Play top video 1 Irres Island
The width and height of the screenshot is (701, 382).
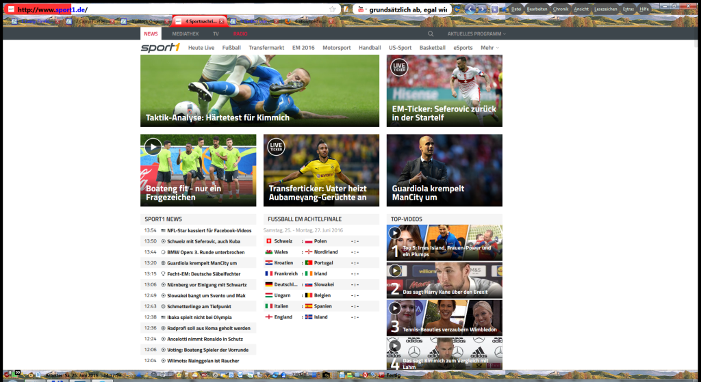pyautogui.click(x=394, y=233)
